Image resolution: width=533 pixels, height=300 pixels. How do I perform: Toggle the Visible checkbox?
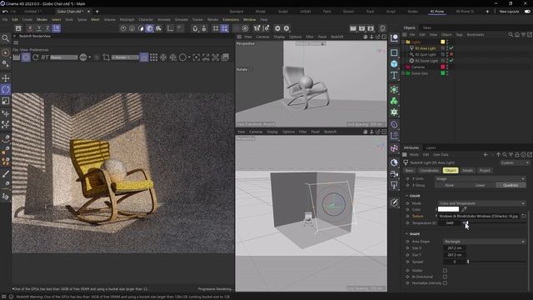click(x=445, y=270)
